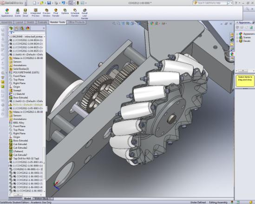Launch Final Render
Screen dimensions: 255x204
[x=56, y=13]
